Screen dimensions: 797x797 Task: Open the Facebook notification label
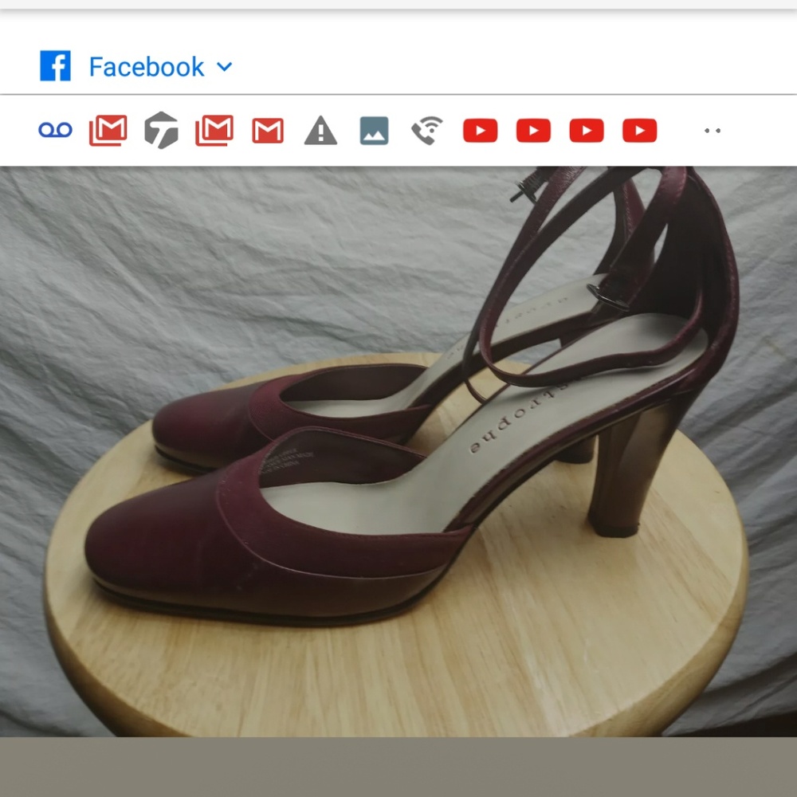tap(147, 67)
